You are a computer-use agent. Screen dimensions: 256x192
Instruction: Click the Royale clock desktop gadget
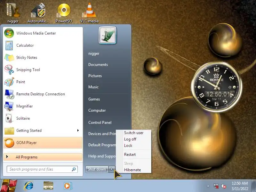tap(217, 87)
